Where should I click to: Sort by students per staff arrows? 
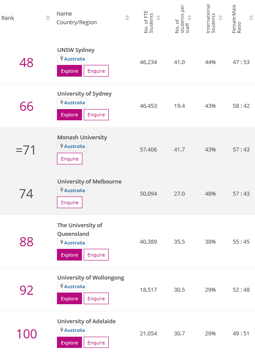(189, 18)
